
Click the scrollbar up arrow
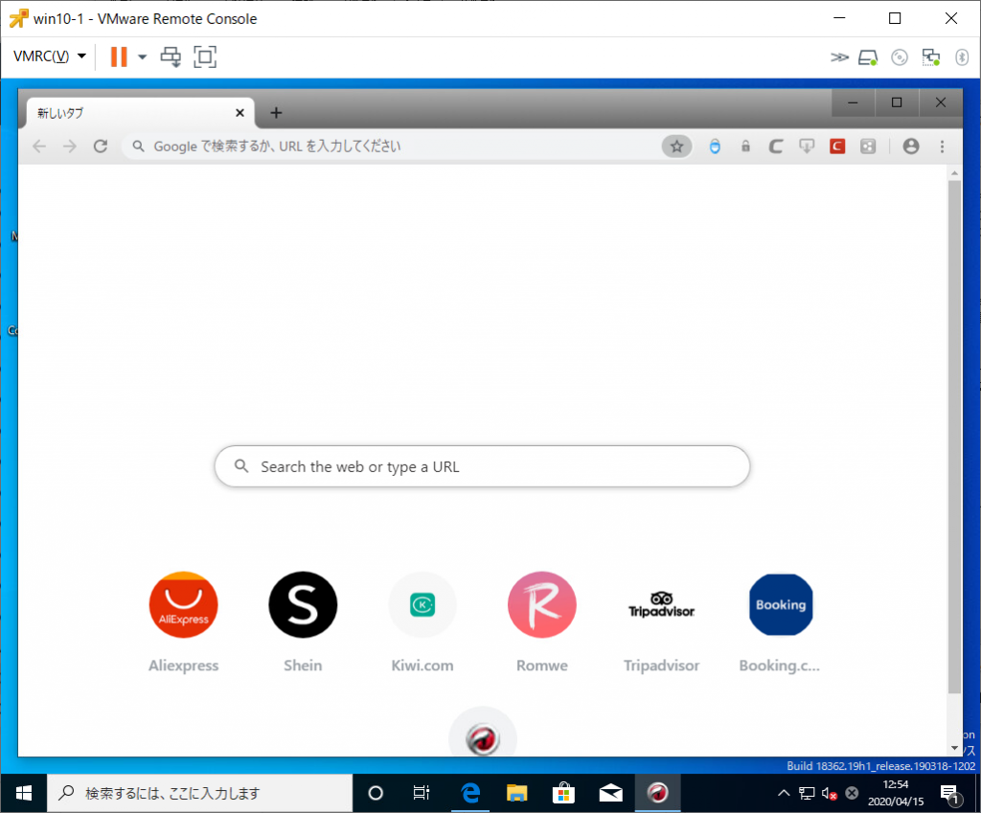click(x=954, y=172)
